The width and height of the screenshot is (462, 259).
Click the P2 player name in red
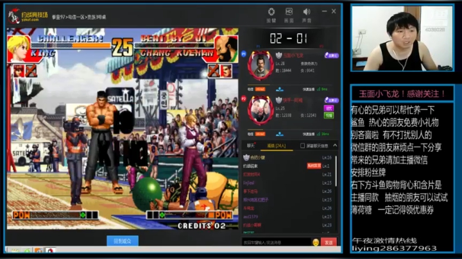click(293, 100)
